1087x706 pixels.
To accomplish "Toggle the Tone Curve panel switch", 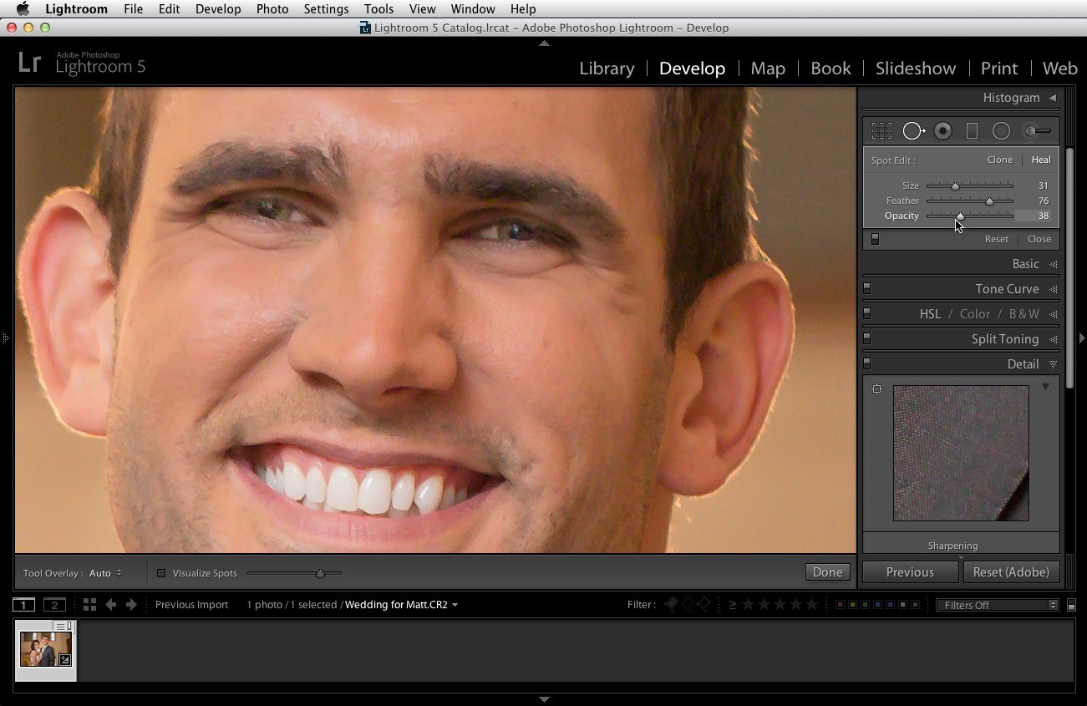I will point(867,288).
